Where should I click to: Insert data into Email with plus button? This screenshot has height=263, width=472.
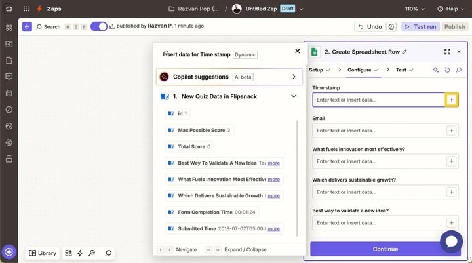(451, 131)
